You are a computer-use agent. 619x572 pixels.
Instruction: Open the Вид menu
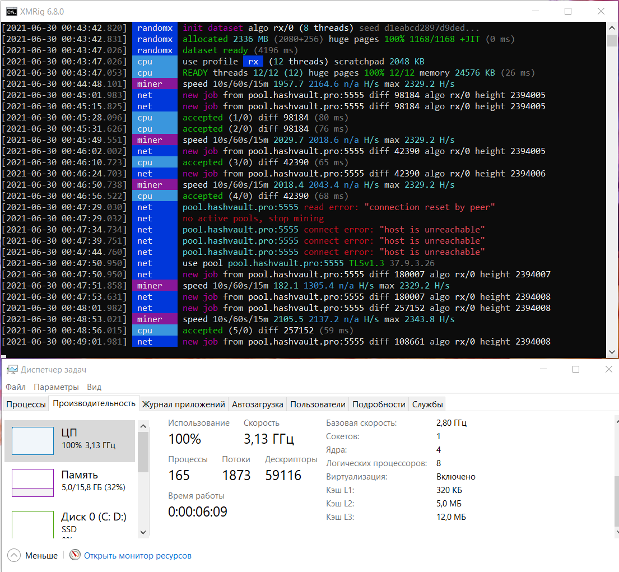point(94,387)
